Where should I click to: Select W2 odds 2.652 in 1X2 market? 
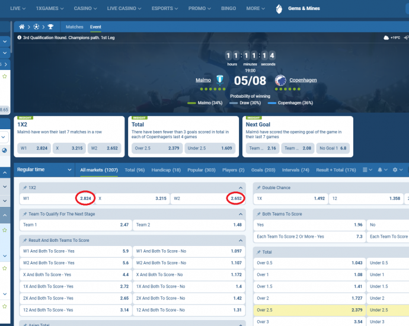point(208,199)
